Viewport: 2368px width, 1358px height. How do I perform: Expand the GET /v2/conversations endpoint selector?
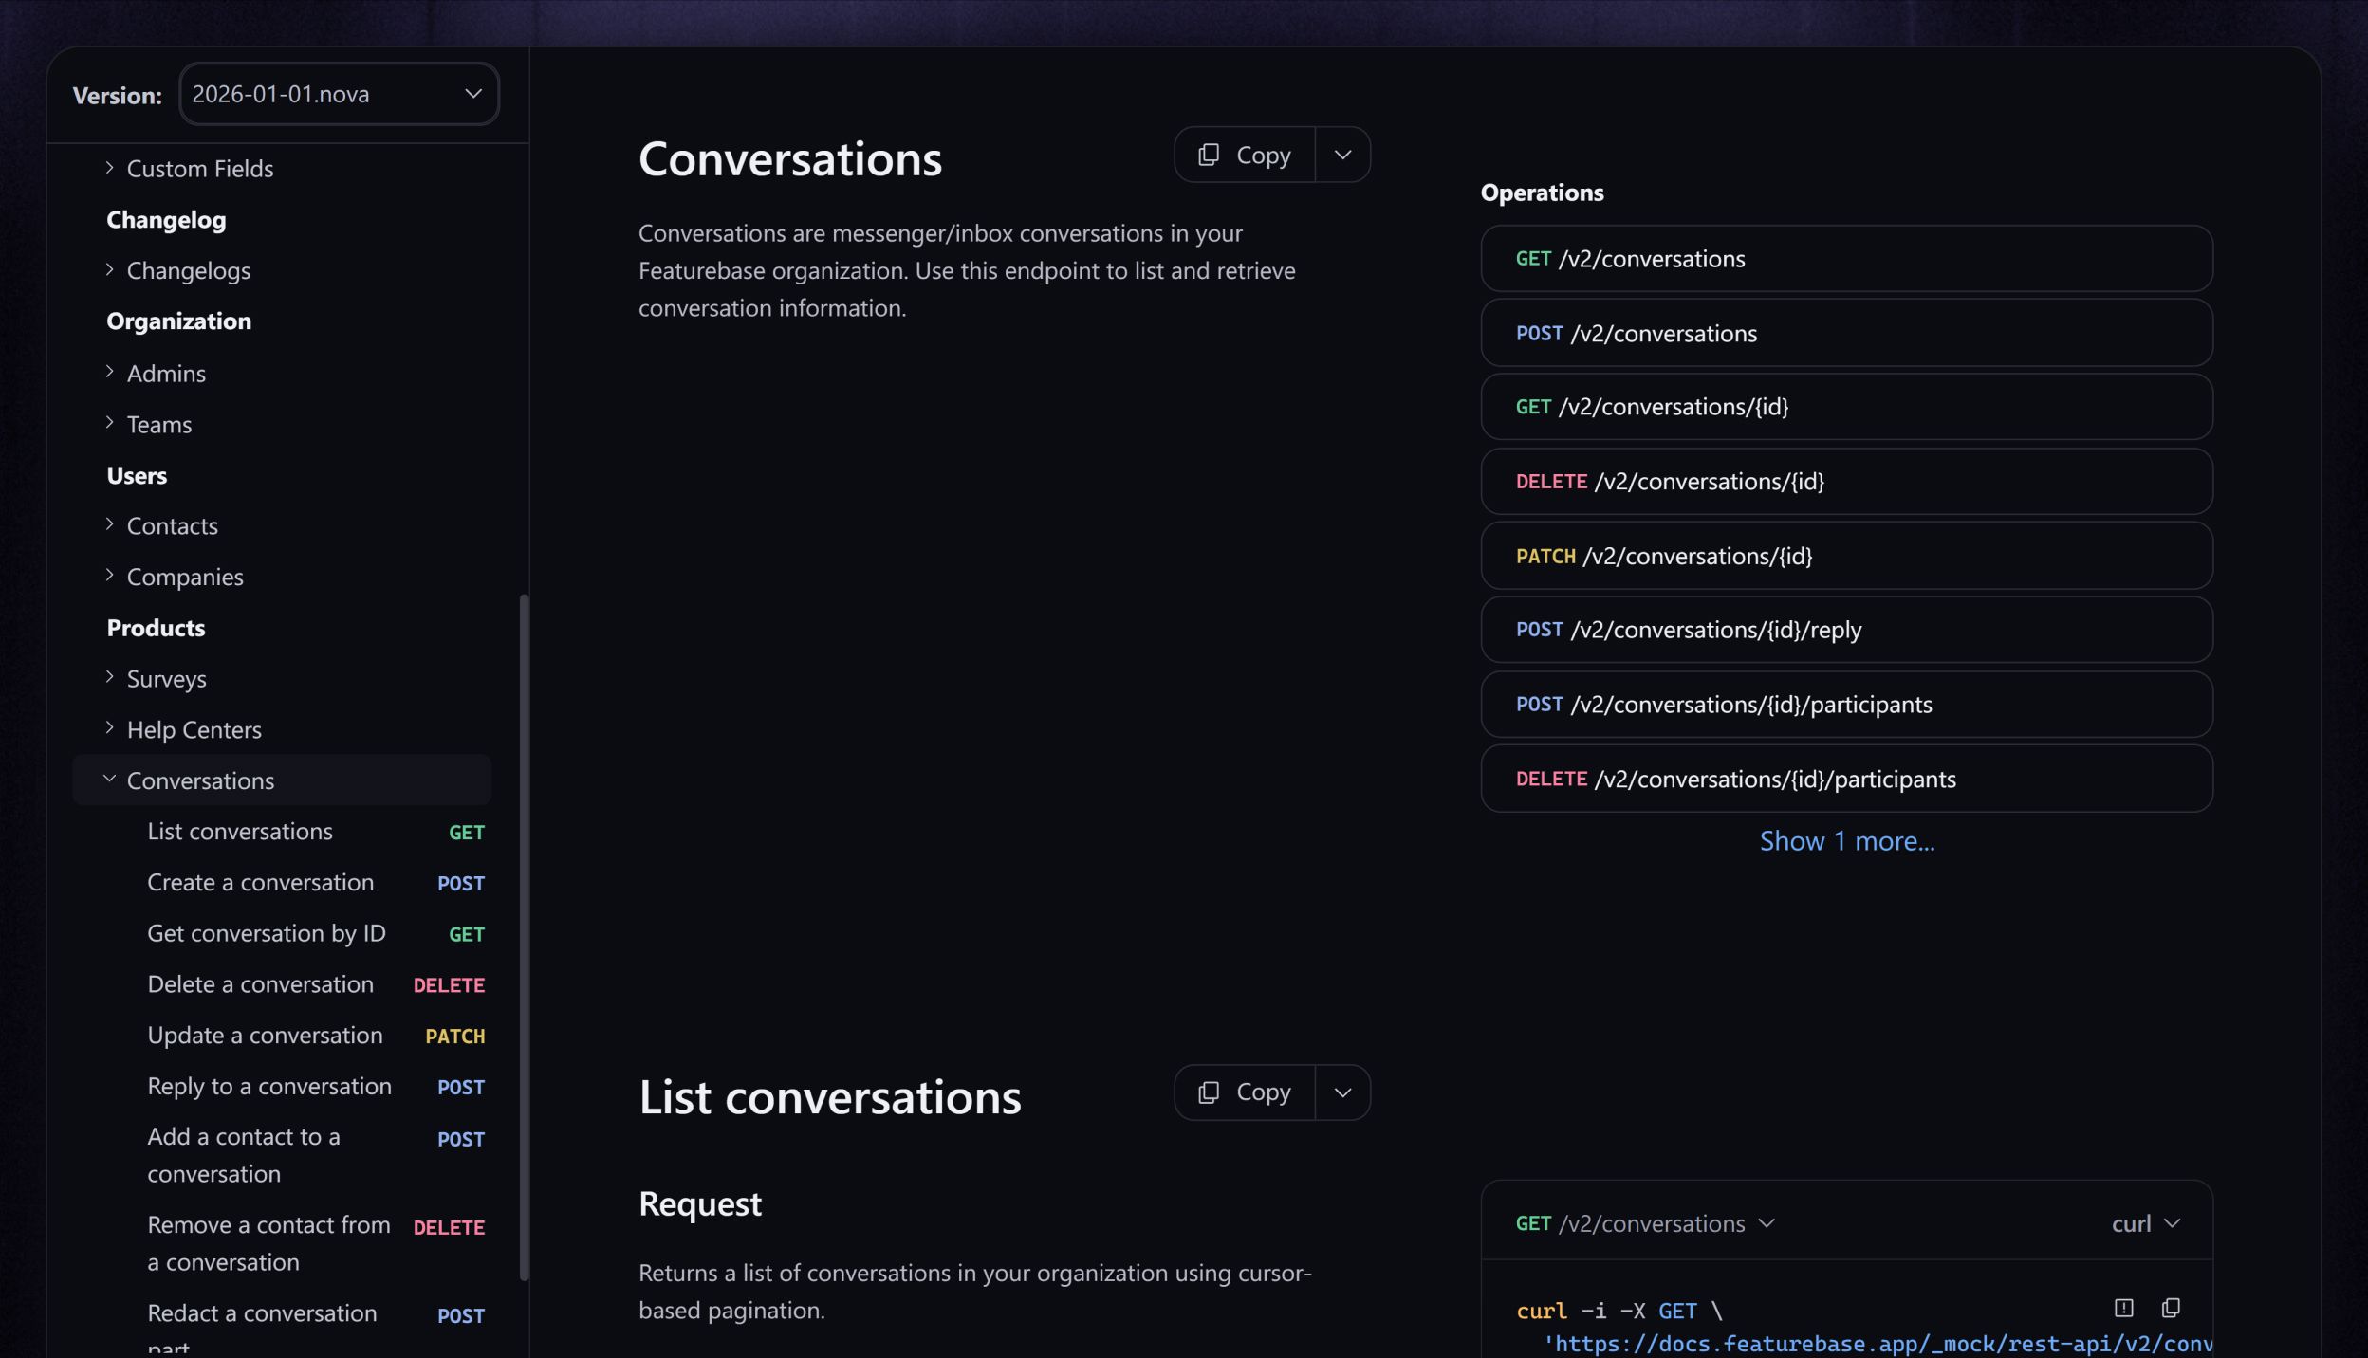tap(1644, 1223)
